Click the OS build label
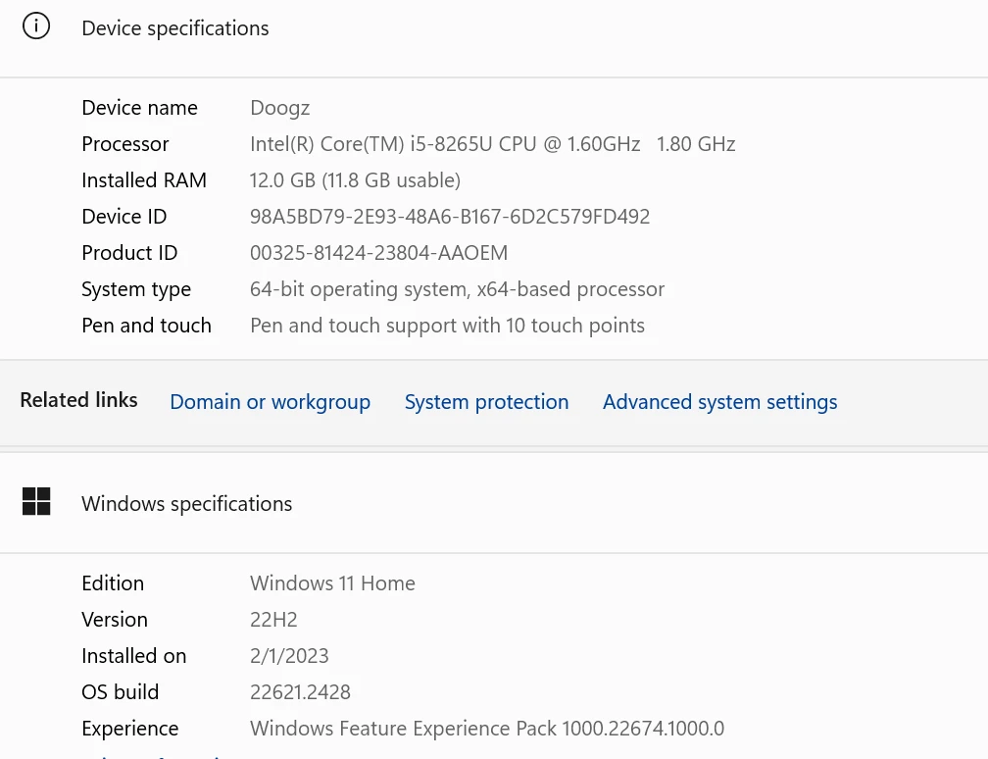988x759 pixels. (121, 692)
